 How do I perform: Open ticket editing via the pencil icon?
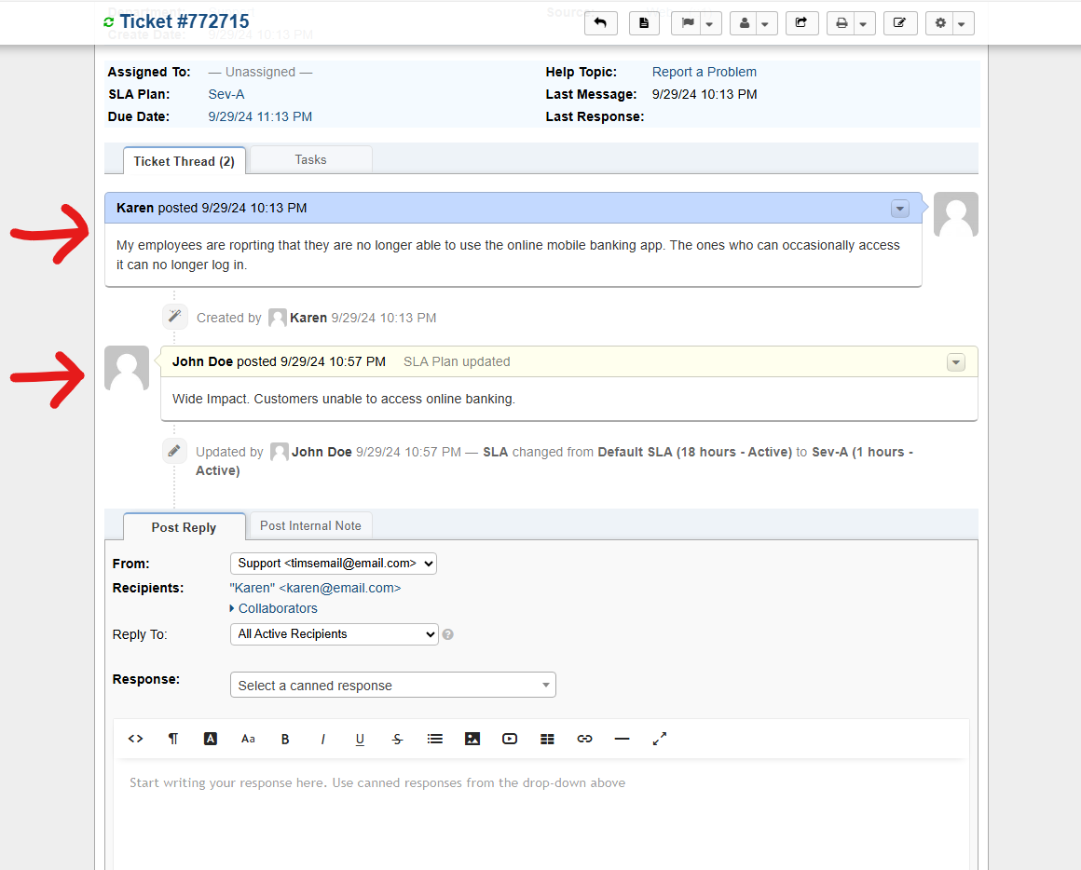900,22
